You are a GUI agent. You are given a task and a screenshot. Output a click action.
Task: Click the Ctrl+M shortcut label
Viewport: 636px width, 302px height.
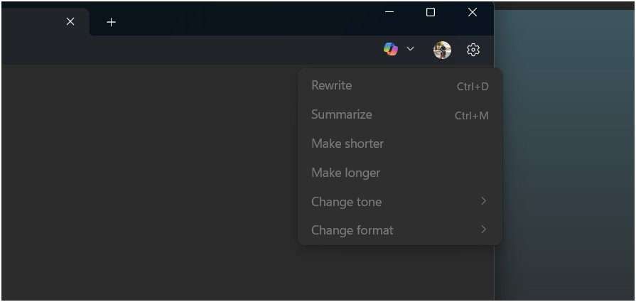click(x=471, y=116)
